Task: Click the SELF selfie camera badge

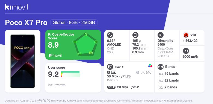Action: click(111, 87)
